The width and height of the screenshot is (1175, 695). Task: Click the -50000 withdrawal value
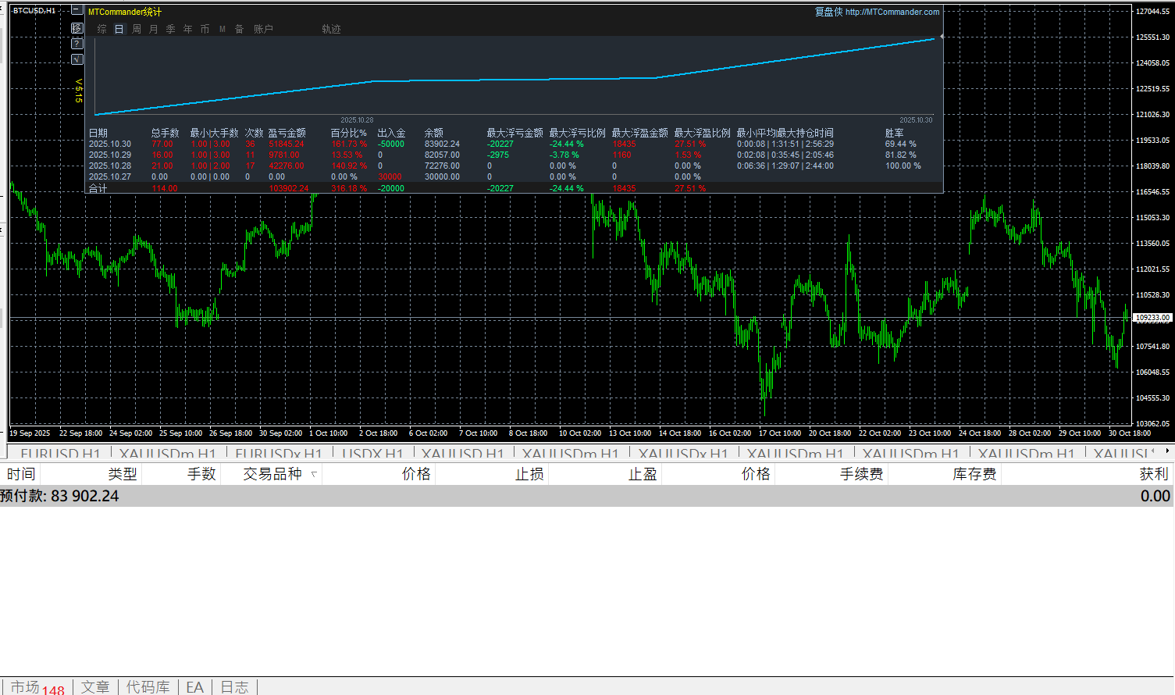[x=391, y=144]
